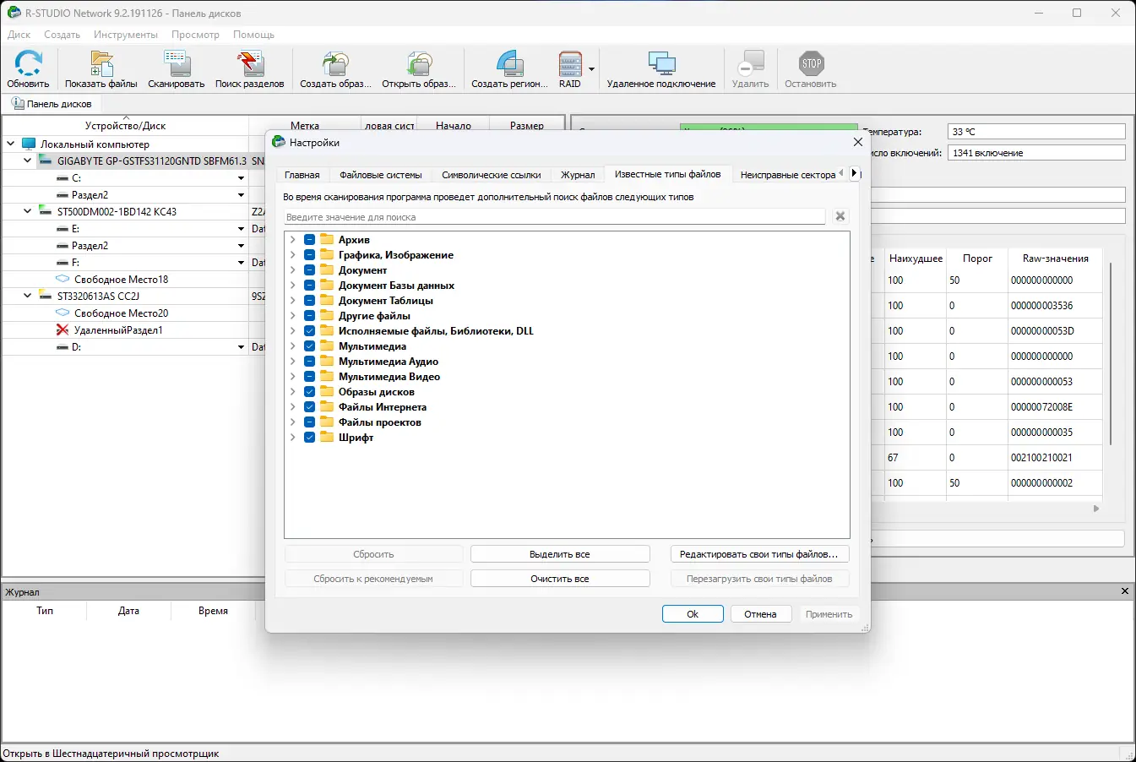Click the Образы дисков folder icon
Screen dimensions: 1136x762
tap(327, 392)
